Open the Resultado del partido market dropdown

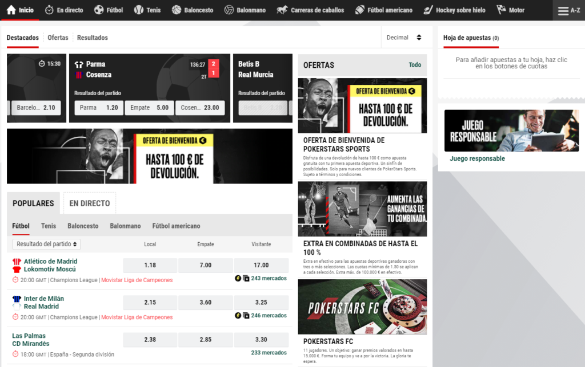[47, 244]
